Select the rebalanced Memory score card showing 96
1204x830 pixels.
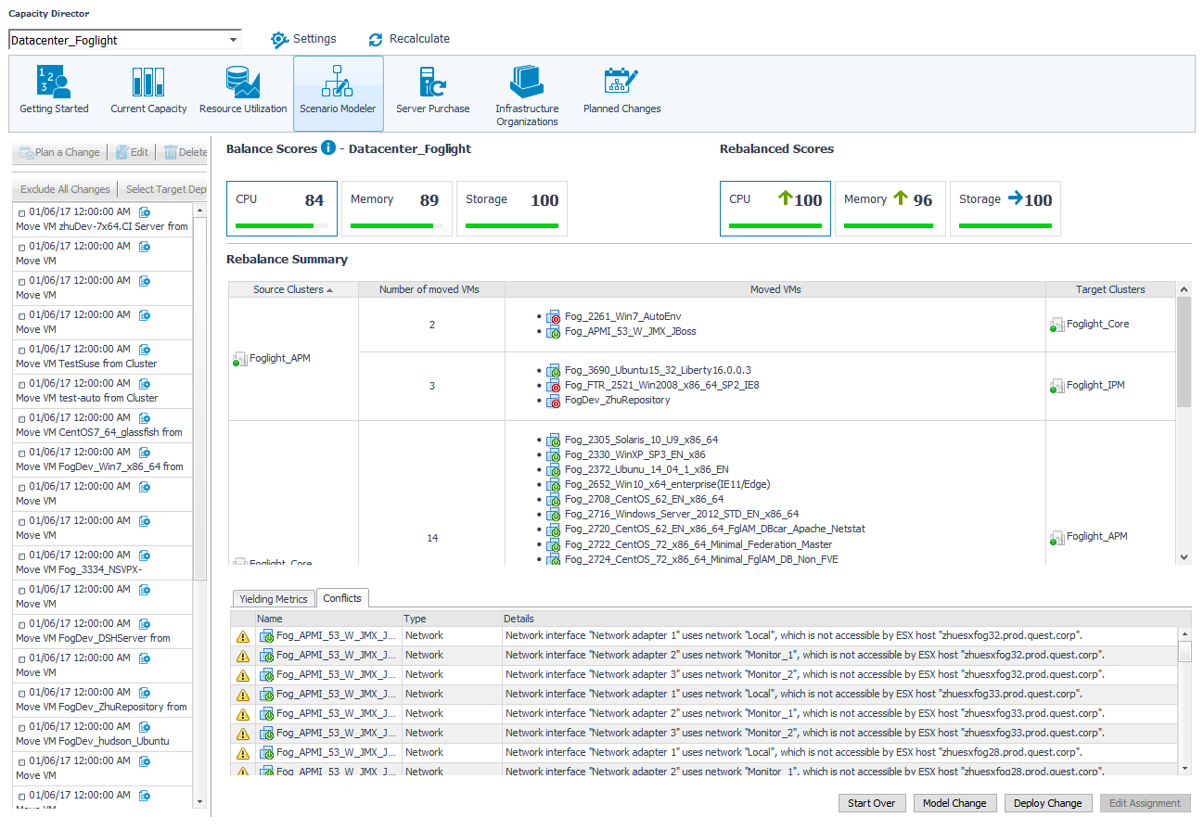[890, 209]
